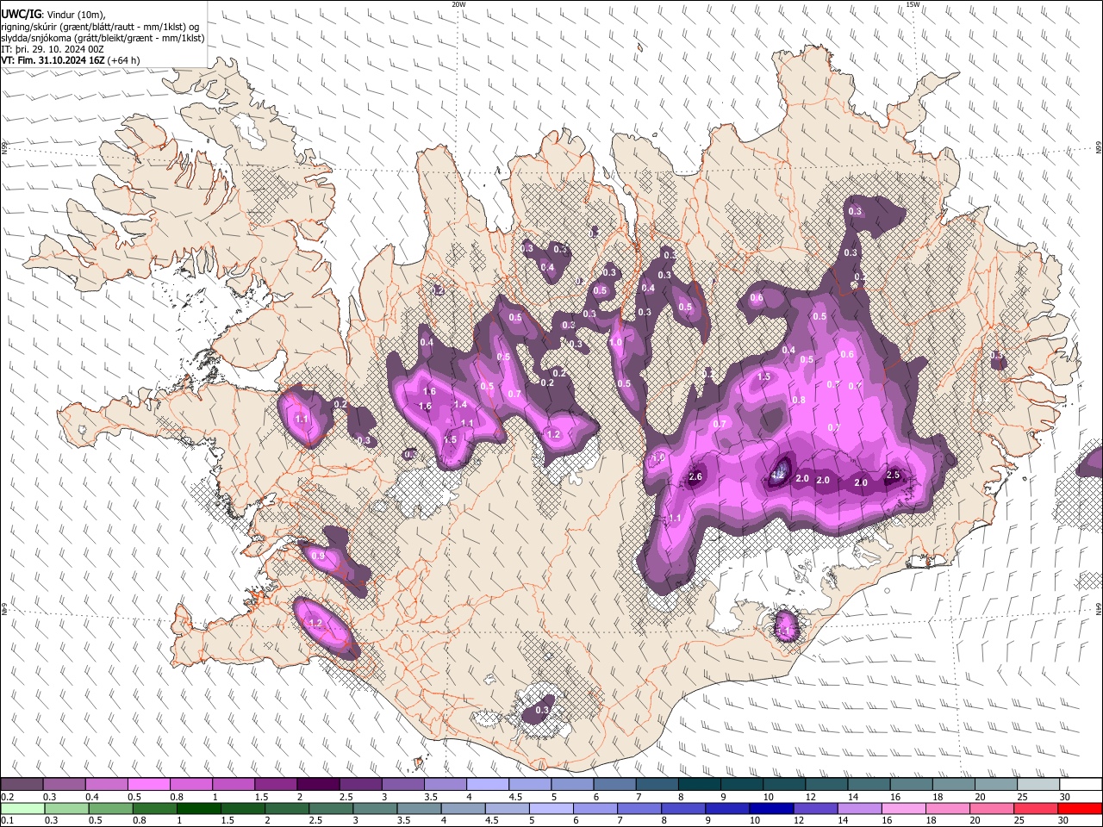This screenshot has height=827, width=1103.
Task: Click the dusky mauve first swatch of the upper legend row
Action: point(22,785)
